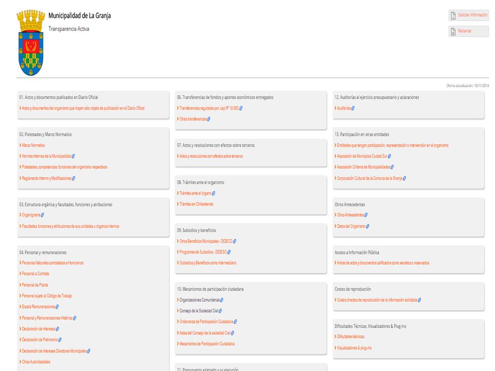Open Trámites en ChileAtiende link
This screenshot has width=495, height=371.
click(196, 204)
